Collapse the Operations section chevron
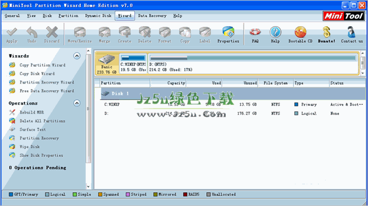Viewport: 368px width, 206px height. 77,103
